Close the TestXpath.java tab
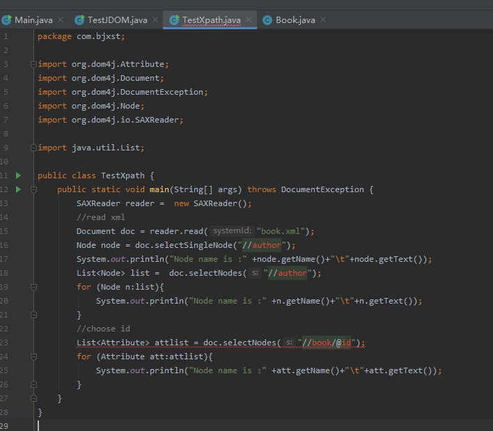Image resolution: width=493 pixels, height=431 pixels. (249, 19)
